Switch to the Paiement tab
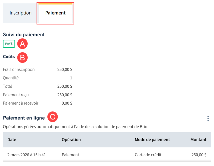 click(x=55, y=13)
